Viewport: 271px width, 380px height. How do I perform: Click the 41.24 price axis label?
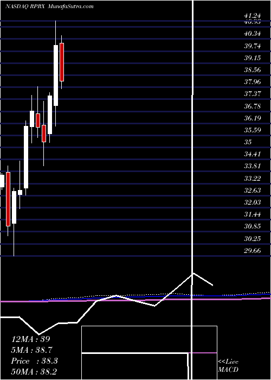(x=253, y=16)
